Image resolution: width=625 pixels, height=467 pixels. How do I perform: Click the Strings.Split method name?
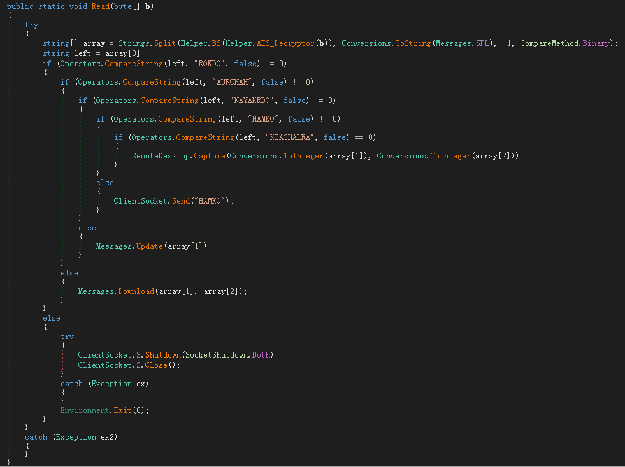pyautogui.click(x=165, y=43)
